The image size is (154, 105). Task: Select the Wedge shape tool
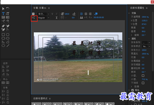[3, 42]
